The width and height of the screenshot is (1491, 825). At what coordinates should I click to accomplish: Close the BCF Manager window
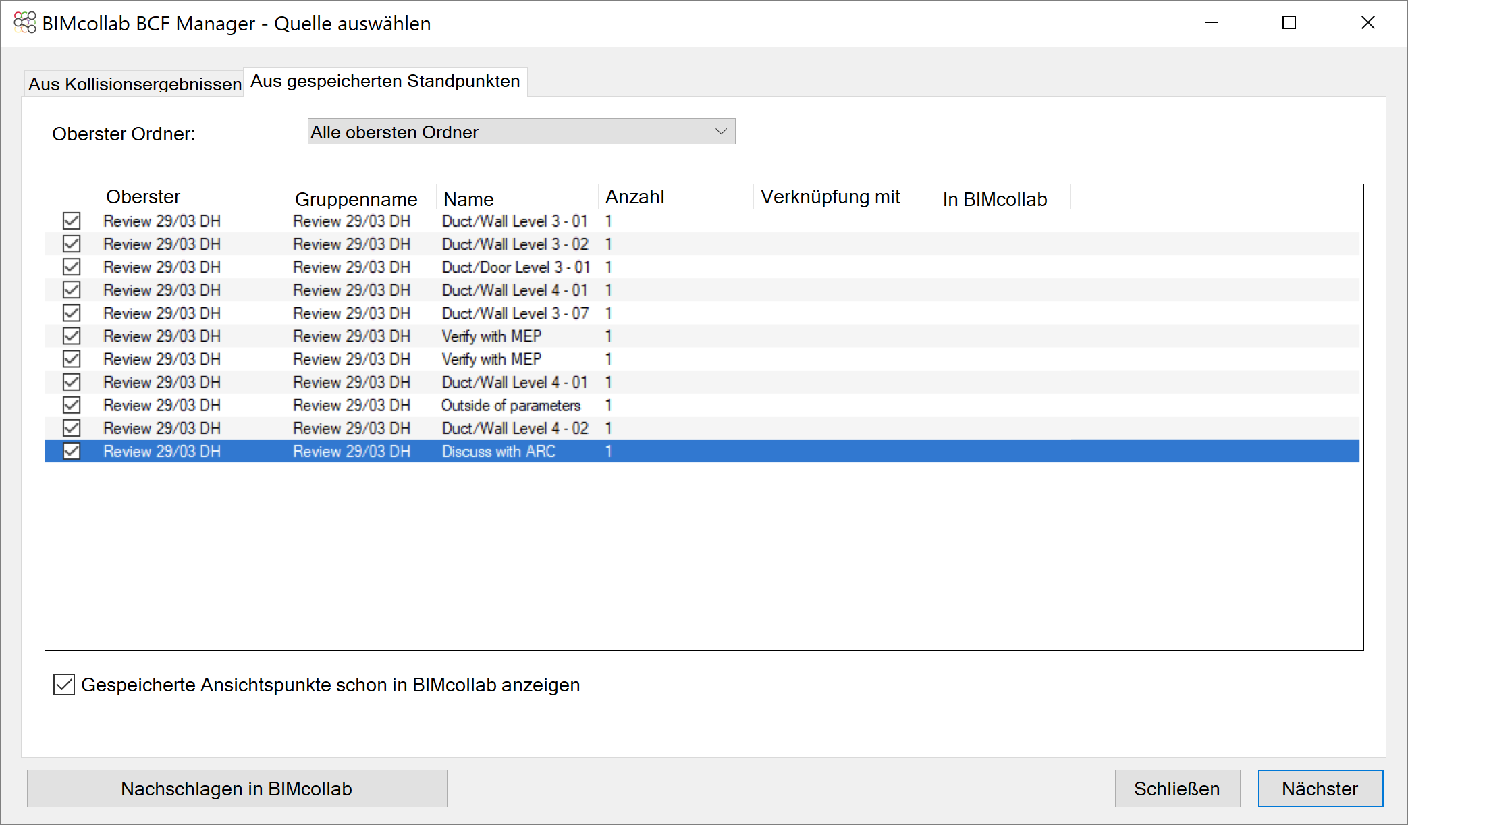(x=1368, y=23)
